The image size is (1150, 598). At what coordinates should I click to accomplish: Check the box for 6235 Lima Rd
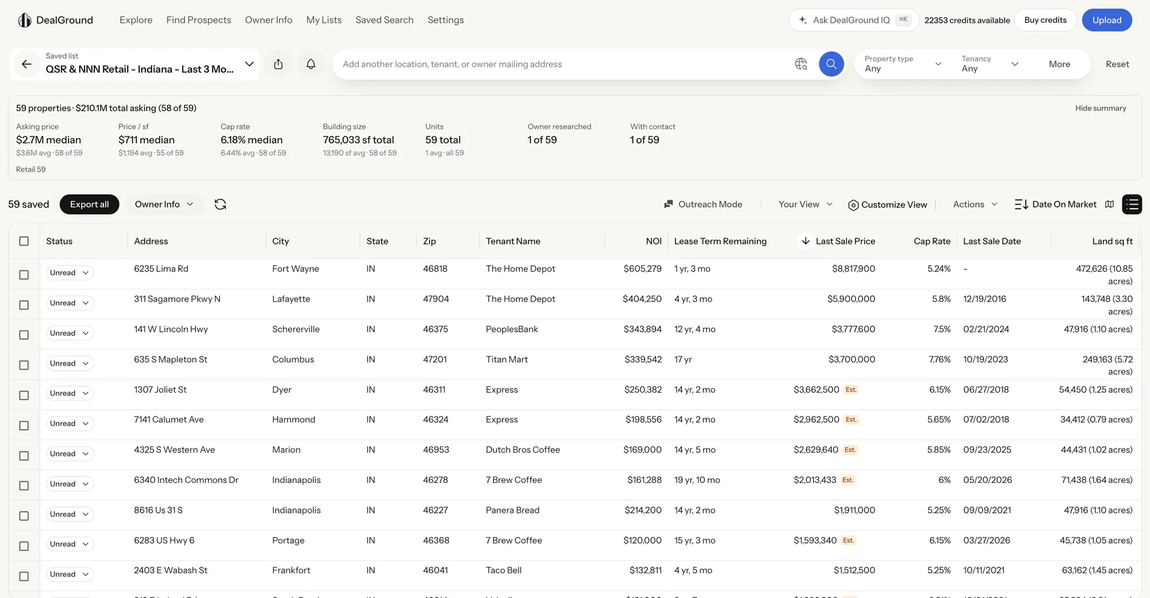pyautogui.click(x=24, y=275)
